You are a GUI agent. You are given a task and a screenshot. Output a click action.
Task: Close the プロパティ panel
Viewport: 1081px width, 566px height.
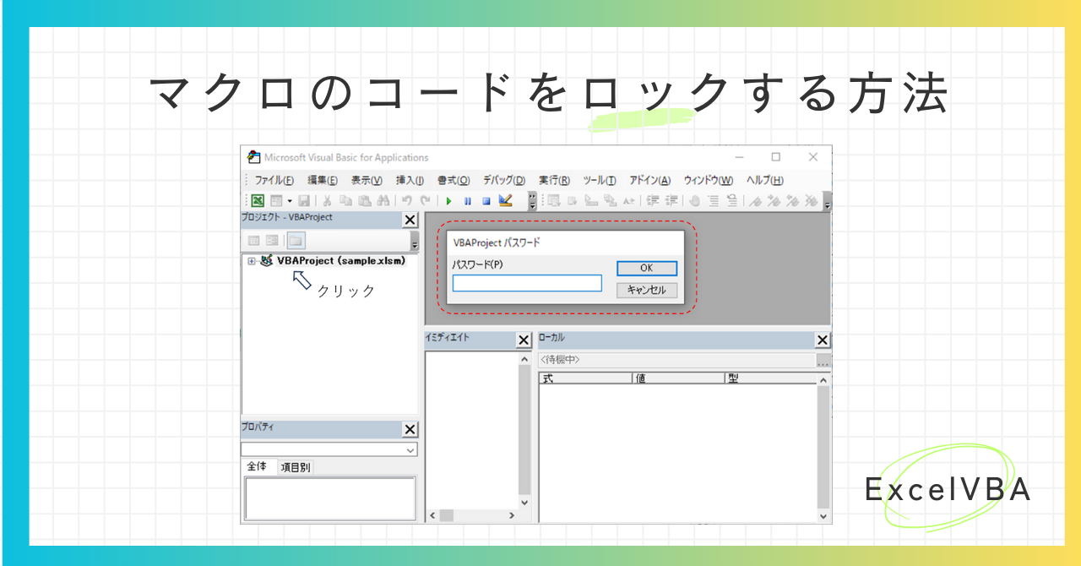pyautogui.click(x=410, y=429)
